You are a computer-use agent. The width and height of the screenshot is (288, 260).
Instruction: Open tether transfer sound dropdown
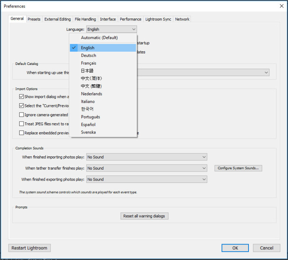147,168
